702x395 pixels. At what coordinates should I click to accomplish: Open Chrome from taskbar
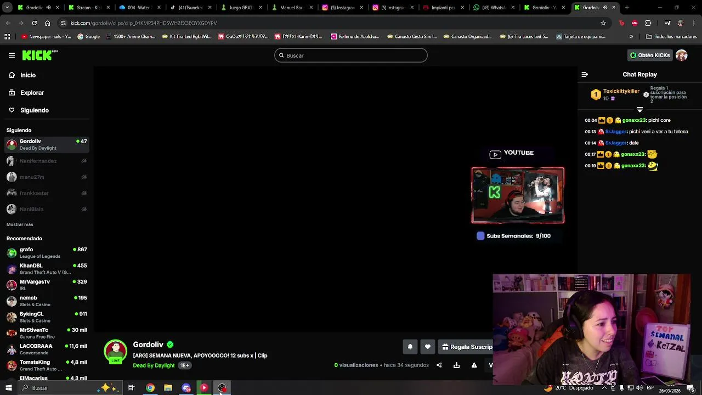pos(150,388)
